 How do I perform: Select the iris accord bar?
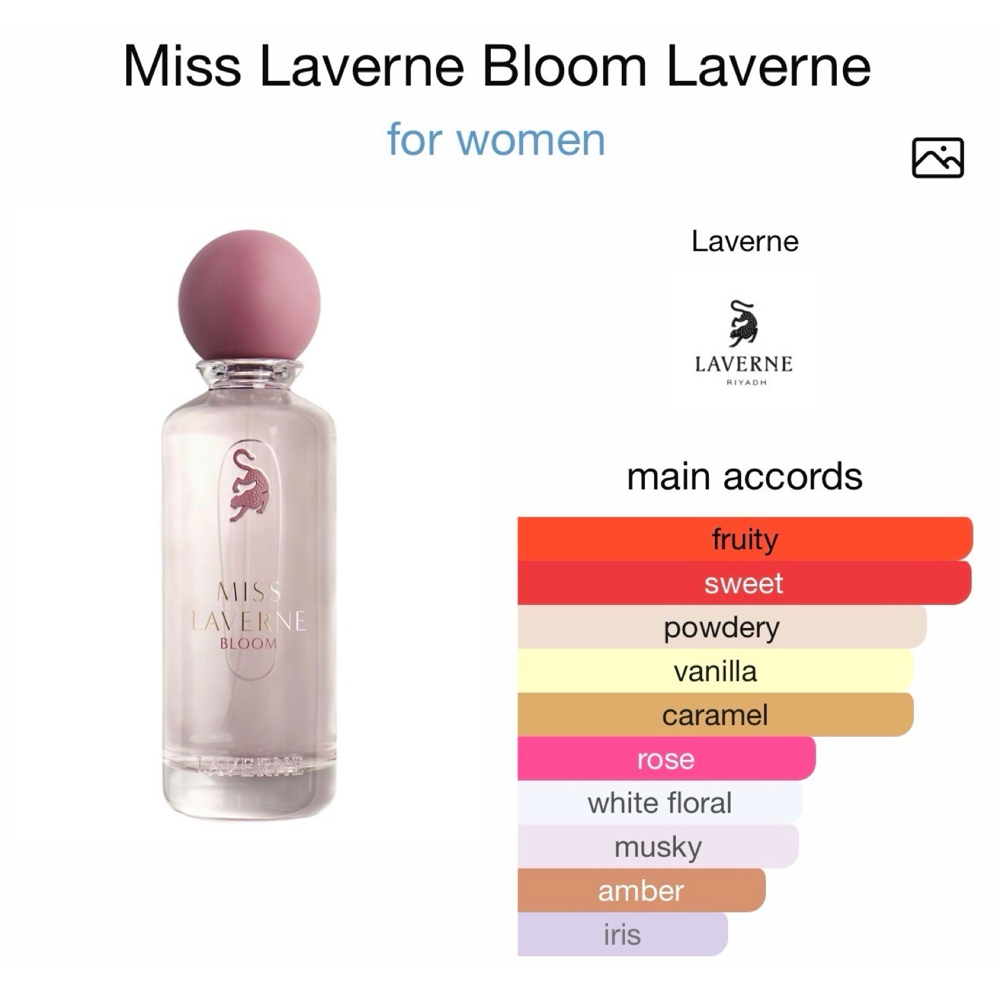click(622, 934)
